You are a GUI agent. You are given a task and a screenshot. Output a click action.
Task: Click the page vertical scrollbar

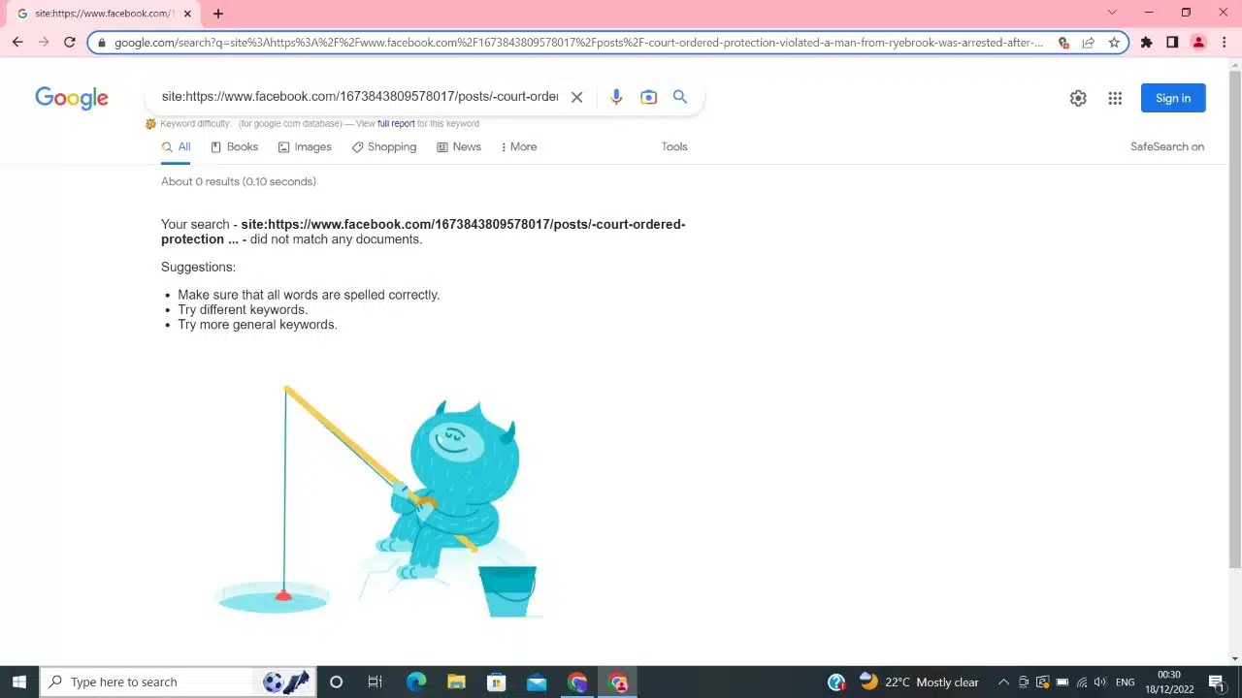[1234, 320]
